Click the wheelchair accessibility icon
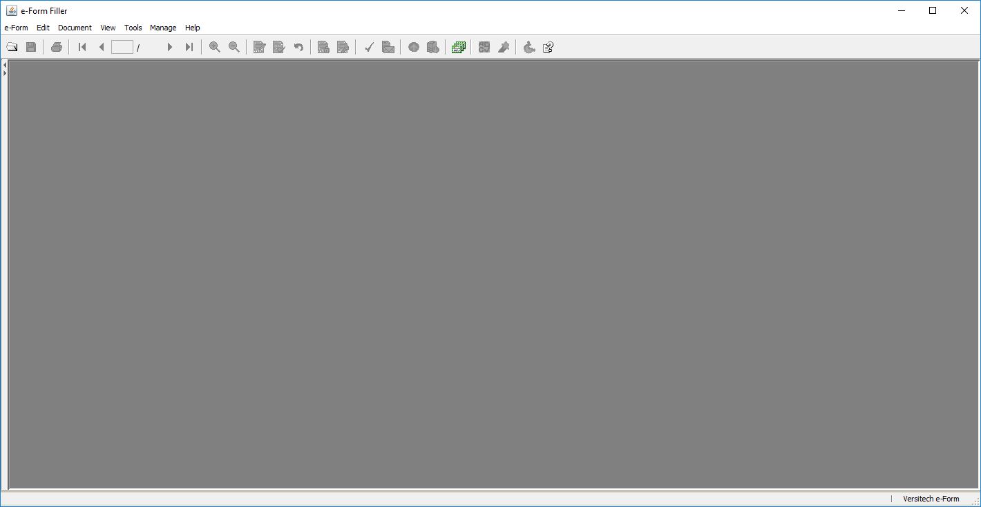This screenshot has height=507, width=981. point(529,47)
